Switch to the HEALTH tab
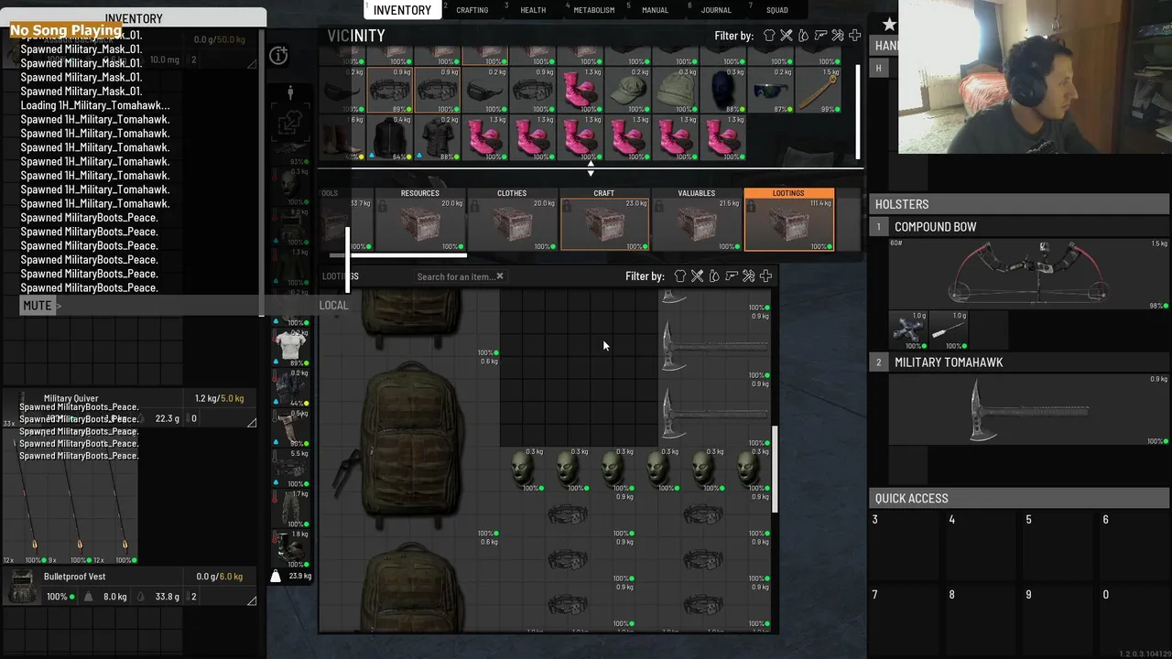 (533, 10)
